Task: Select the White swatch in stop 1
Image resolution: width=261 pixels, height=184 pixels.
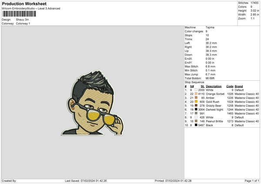Action: [x=196, y=90]
